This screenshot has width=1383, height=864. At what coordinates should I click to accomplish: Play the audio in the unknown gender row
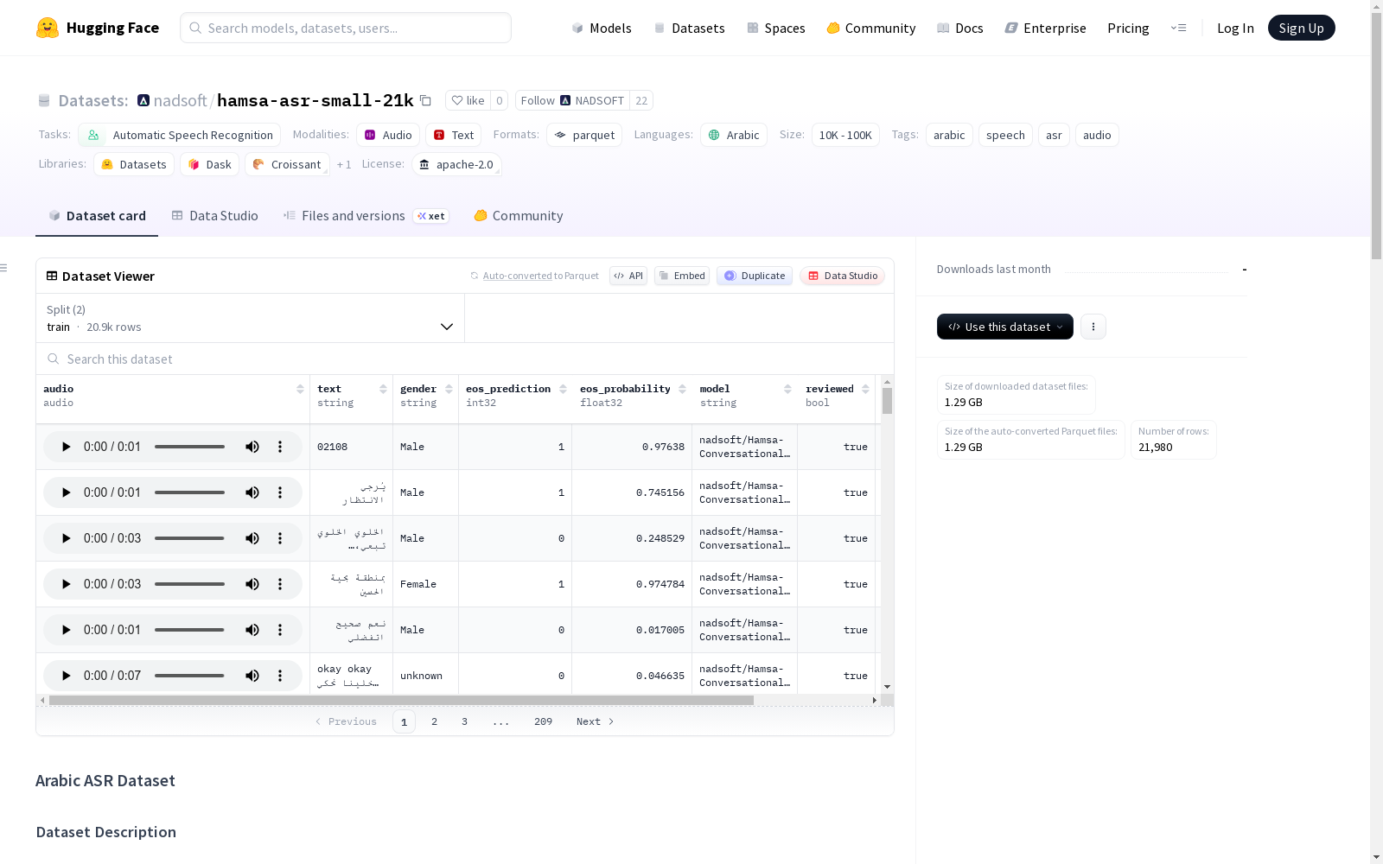pos(66,676)
